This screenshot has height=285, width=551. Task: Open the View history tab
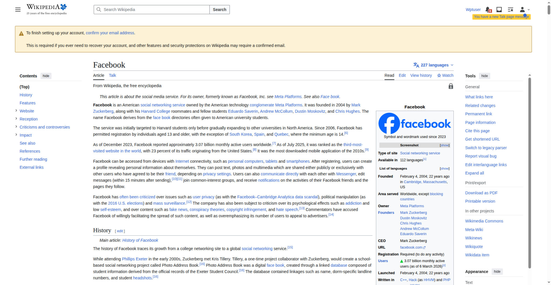click(x=421, y=75)
